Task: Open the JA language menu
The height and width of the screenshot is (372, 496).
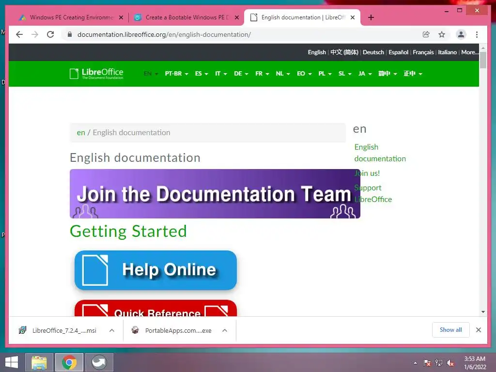Action: coord(365,74)
